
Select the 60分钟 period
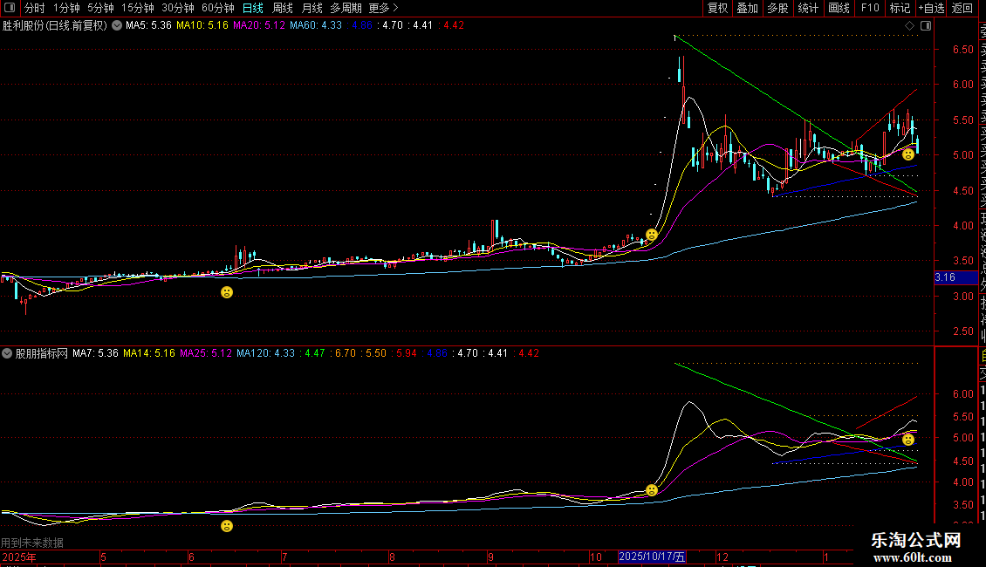[x=217, y=8]
